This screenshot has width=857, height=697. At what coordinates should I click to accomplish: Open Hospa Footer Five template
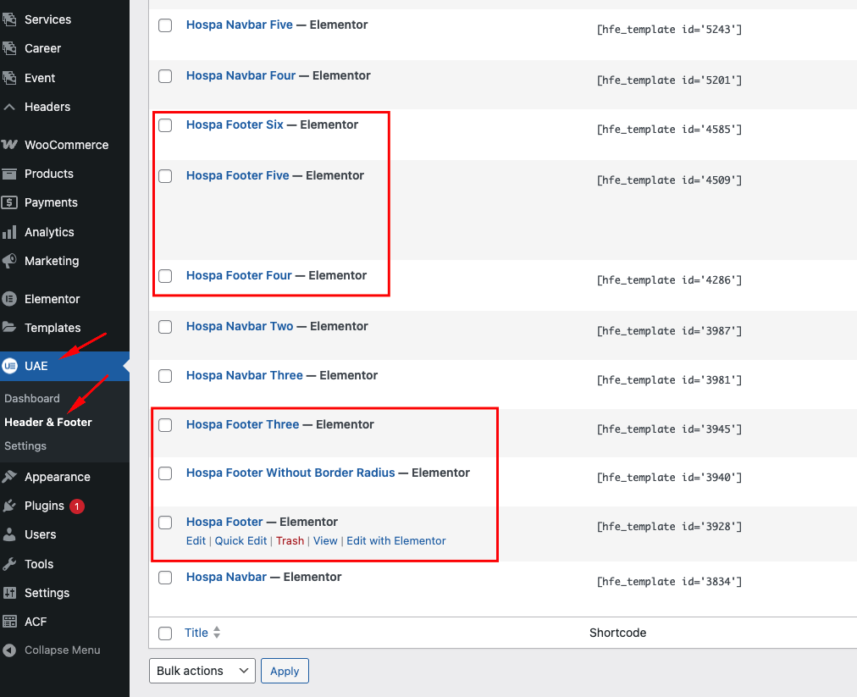(238, 175)
